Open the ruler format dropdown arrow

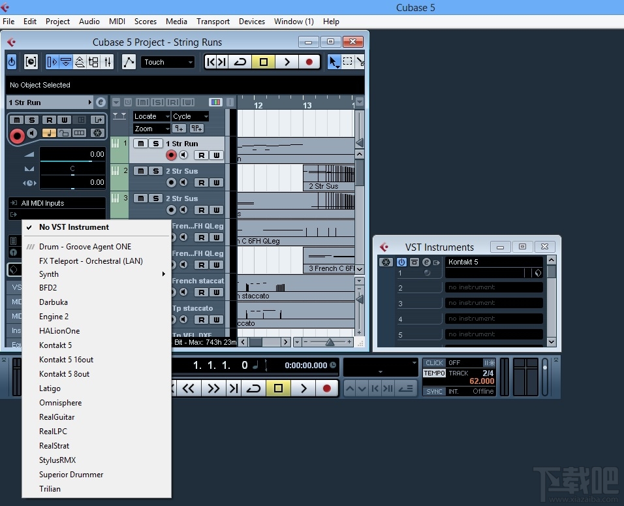click(360, 103)
